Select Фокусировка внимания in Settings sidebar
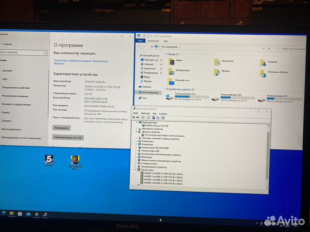The width and height of the screenshot is (310, 232). (x=15, y=96)
